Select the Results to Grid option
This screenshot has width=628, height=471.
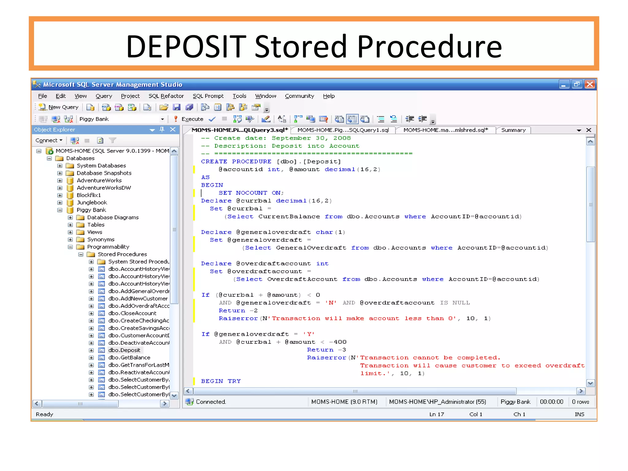pyautogui.click(x=352, y=119)
